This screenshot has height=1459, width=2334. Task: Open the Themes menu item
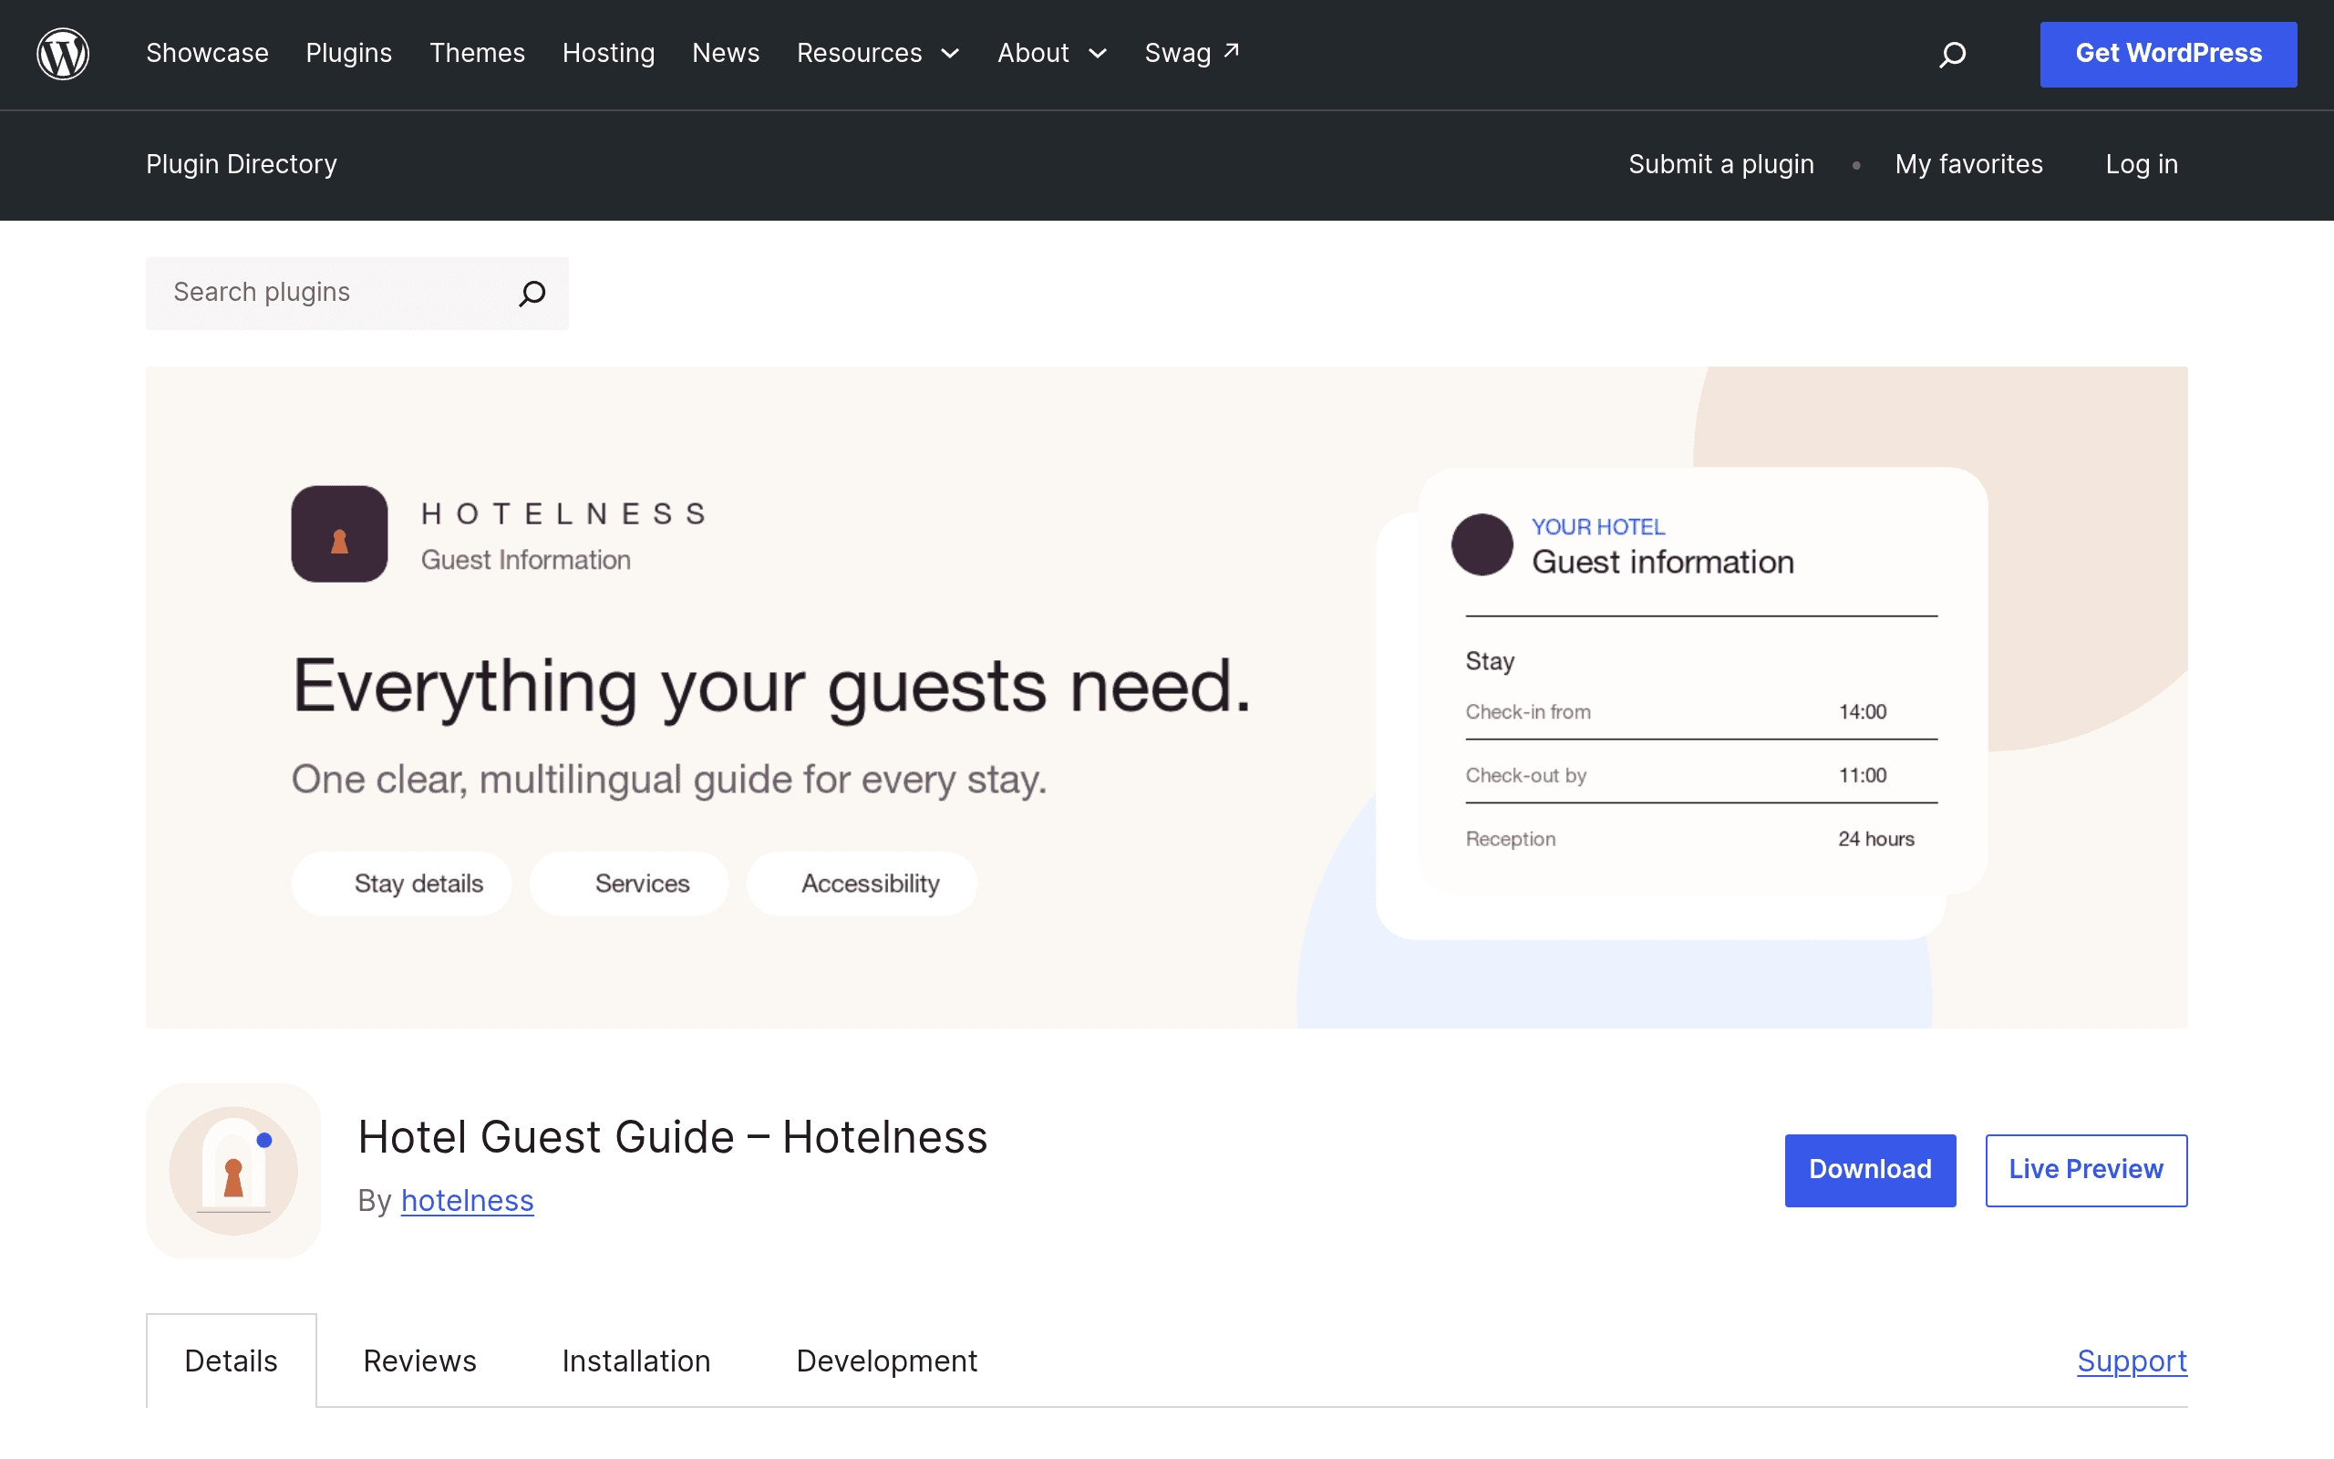pos(478,53)
